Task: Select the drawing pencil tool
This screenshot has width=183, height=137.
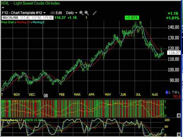Action: click(x=95, y=13)
